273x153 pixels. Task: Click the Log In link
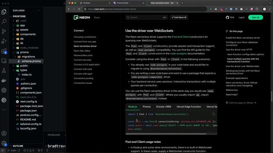click(x=241, y=17)
